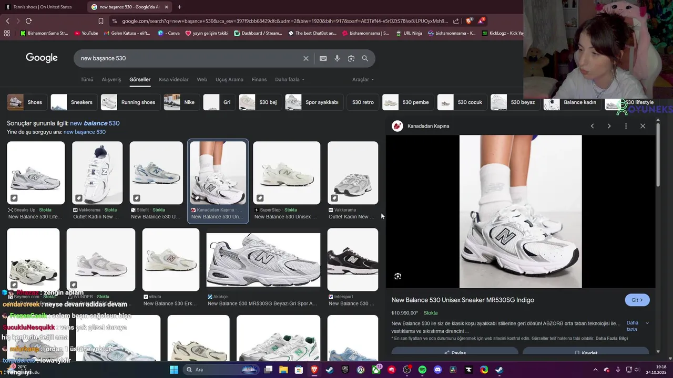Show previous image in the preview panel
The height and width of the screenshot is (378, 673).
coord(592,126)
